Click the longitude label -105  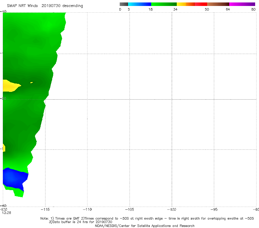(129, 209)
